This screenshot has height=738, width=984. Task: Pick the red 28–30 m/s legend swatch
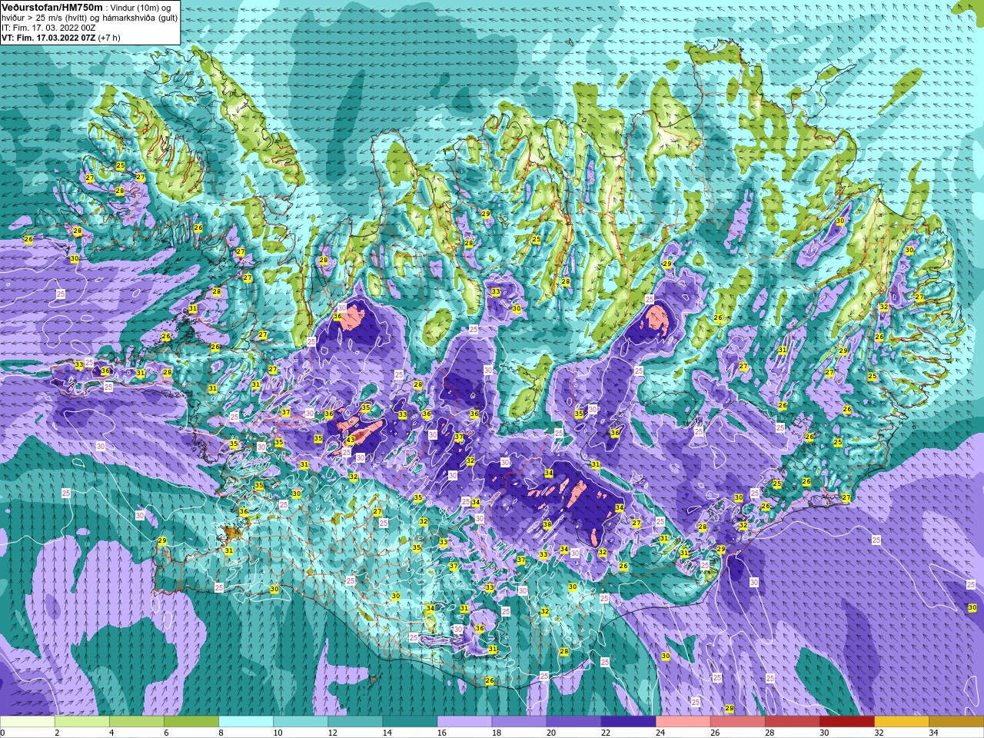(792, 722)
